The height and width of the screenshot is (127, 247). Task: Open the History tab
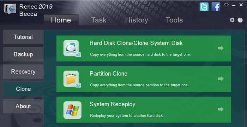137,20
